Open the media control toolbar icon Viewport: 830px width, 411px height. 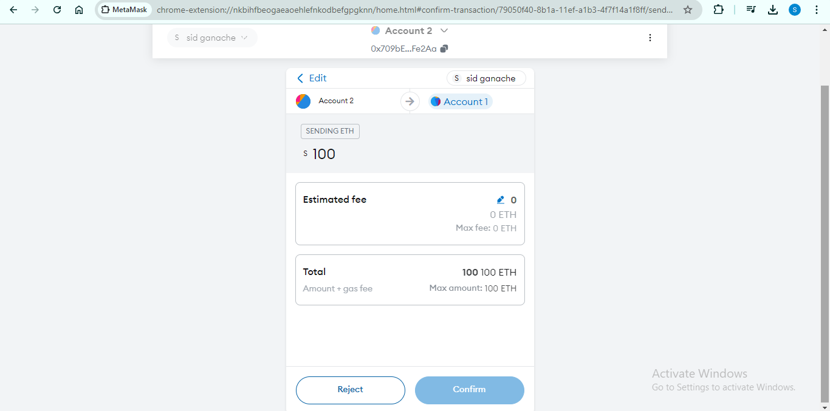[x=751, y=10]
